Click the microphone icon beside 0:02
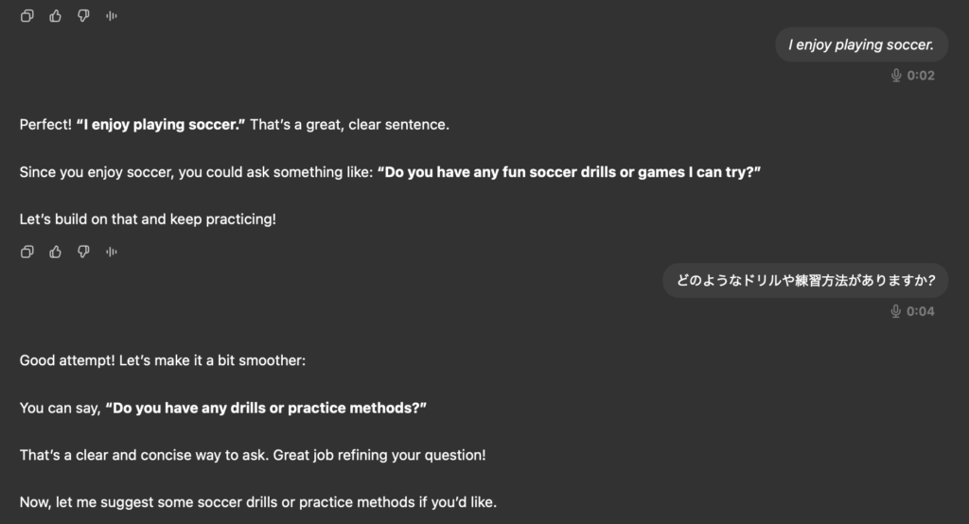 tap(896, 76)
